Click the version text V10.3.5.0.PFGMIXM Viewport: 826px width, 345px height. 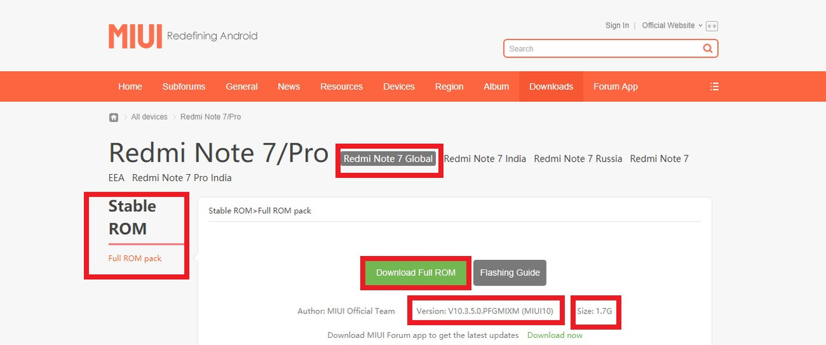coord(485,311)
